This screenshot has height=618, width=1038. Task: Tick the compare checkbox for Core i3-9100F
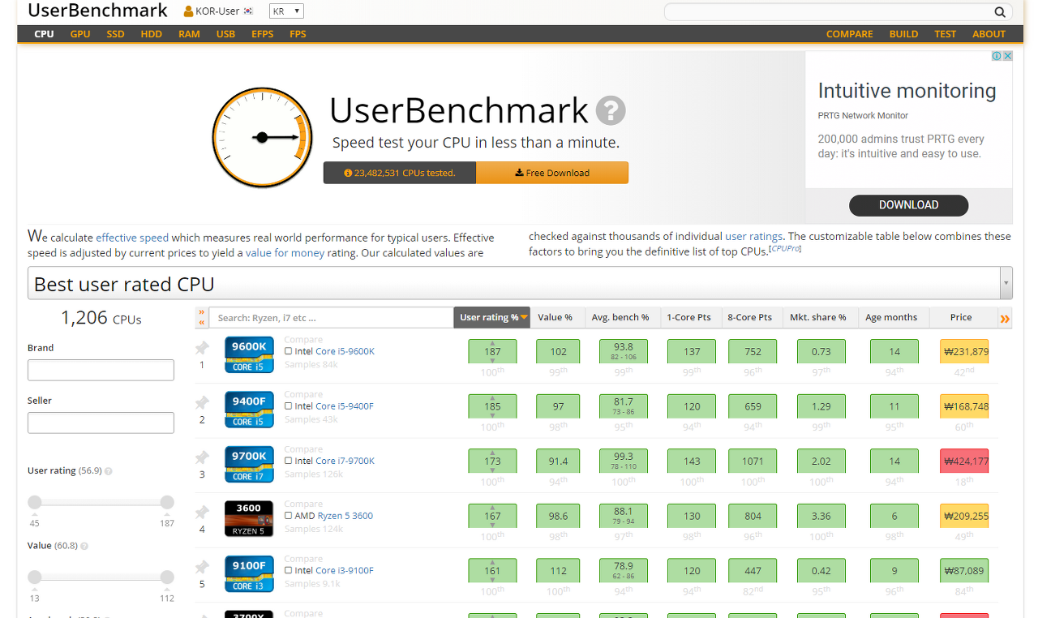click(x=289, y=570)
